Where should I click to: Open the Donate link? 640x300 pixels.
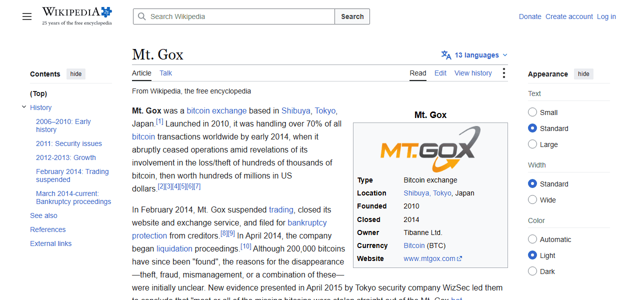tap(530, 16)
